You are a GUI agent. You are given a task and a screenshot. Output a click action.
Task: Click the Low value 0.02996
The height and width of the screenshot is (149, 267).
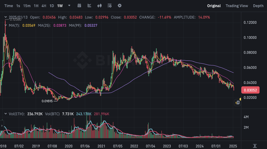[x=102, y=17]
